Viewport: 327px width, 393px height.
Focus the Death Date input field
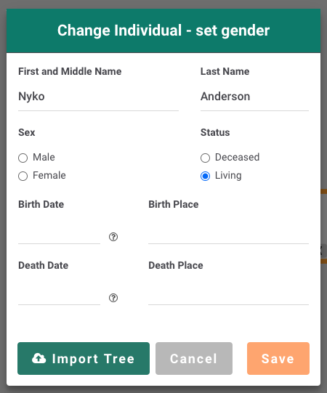[59, 297]
